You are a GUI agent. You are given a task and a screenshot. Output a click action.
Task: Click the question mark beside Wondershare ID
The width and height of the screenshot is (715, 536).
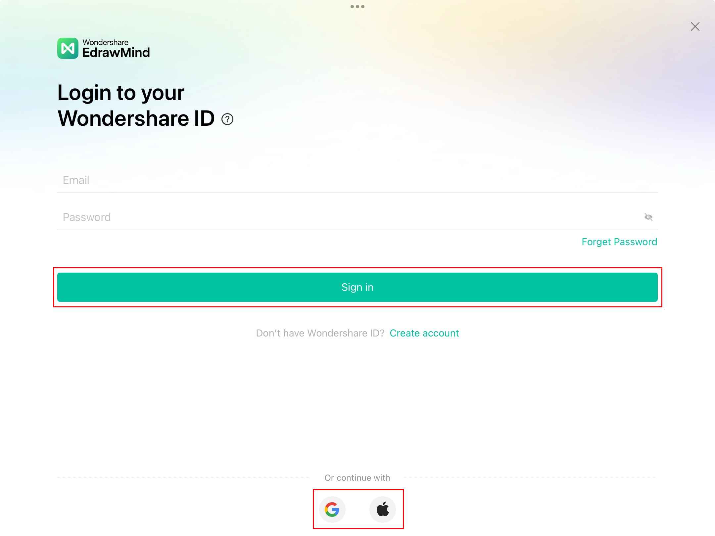227,119
